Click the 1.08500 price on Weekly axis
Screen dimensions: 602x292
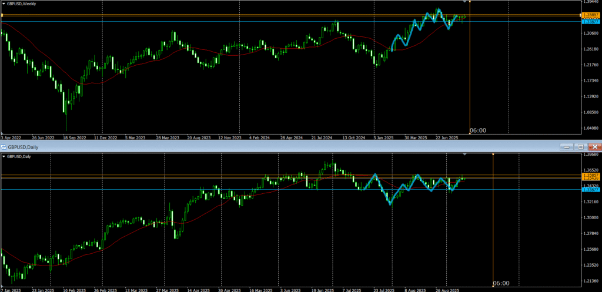[590, 112]
